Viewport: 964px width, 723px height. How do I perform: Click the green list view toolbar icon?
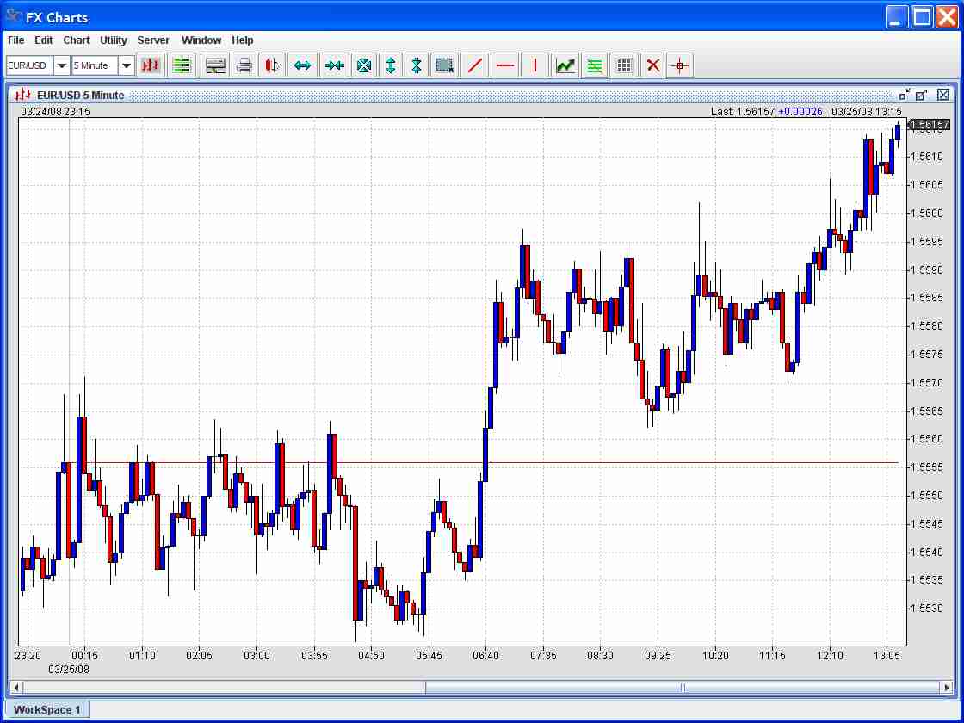182,65
